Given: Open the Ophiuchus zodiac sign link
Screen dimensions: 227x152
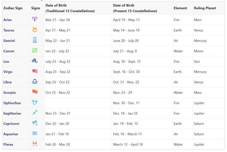Looking at the screenshot, I should [x=12, y=102].
